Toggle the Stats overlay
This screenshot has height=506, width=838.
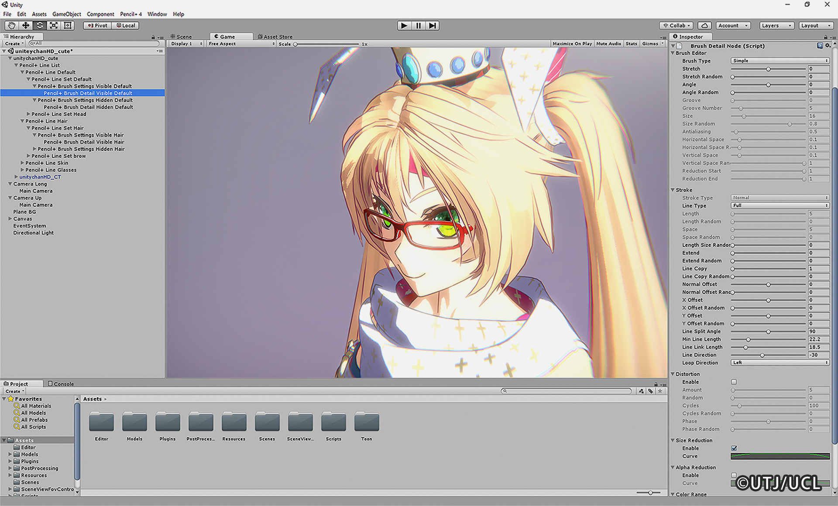tap(631, 44)
